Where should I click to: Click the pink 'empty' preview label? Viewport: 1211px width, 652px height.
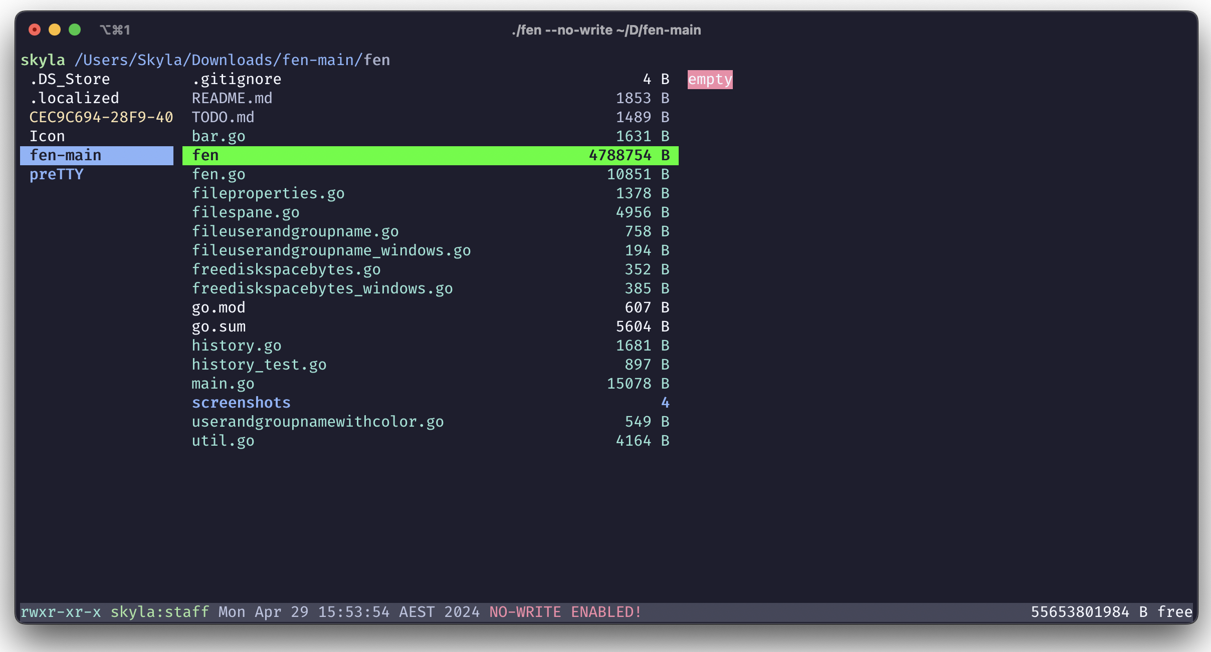(710, 79)
